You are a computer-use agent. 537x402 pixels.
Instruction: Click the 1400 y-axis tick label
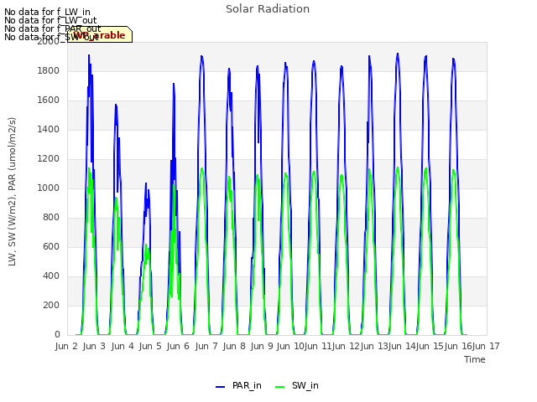pyautogui.click(x=49, y=129)
